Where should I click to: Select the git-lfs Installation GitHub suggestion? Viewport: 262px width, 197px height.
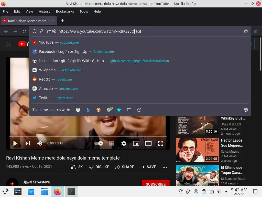point(140,61)
